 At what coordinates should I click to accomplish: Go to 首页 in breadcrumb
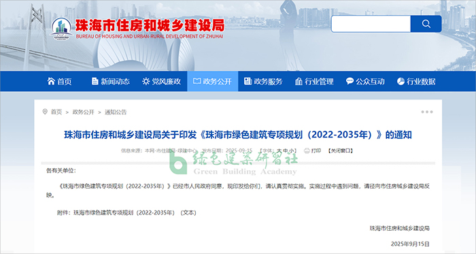tap(56, 112)
